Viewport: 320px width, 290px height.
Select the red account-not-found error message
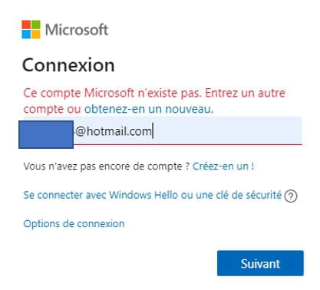coord(154,101)
